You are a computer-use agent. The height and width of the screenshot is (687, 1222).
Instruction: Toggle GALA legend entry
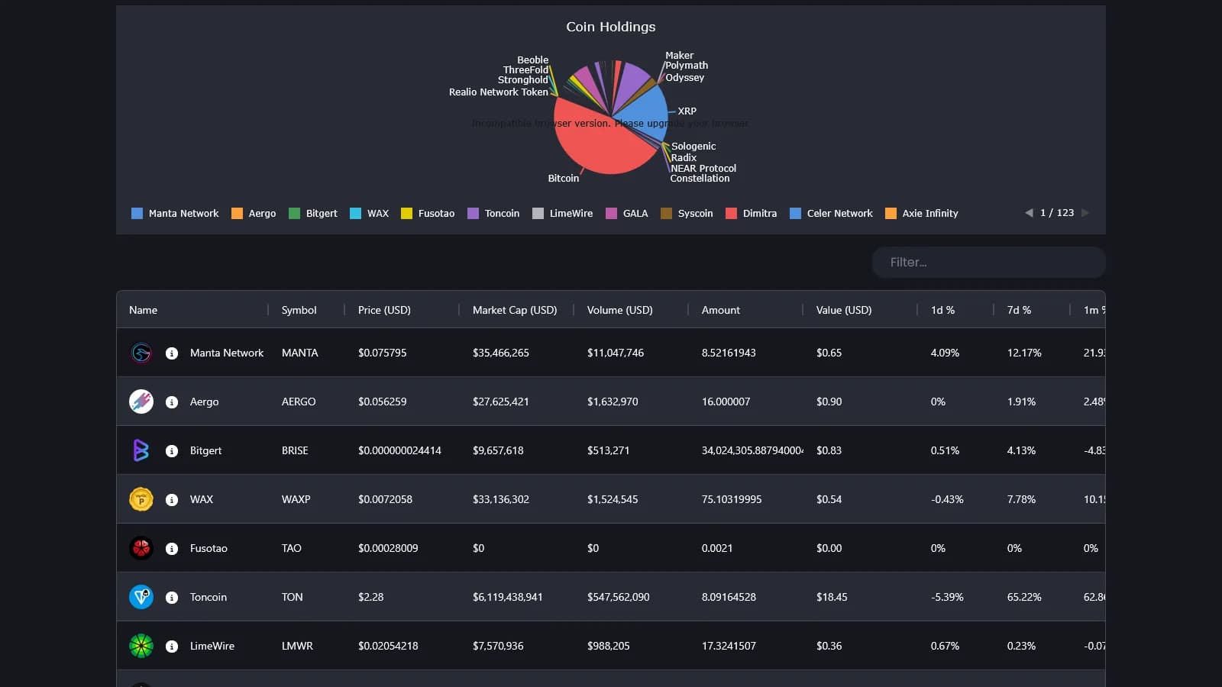click(x=627, y=214)
